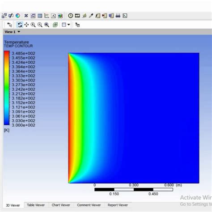Click the 0.150 ruler label

(x=114, y=194)
